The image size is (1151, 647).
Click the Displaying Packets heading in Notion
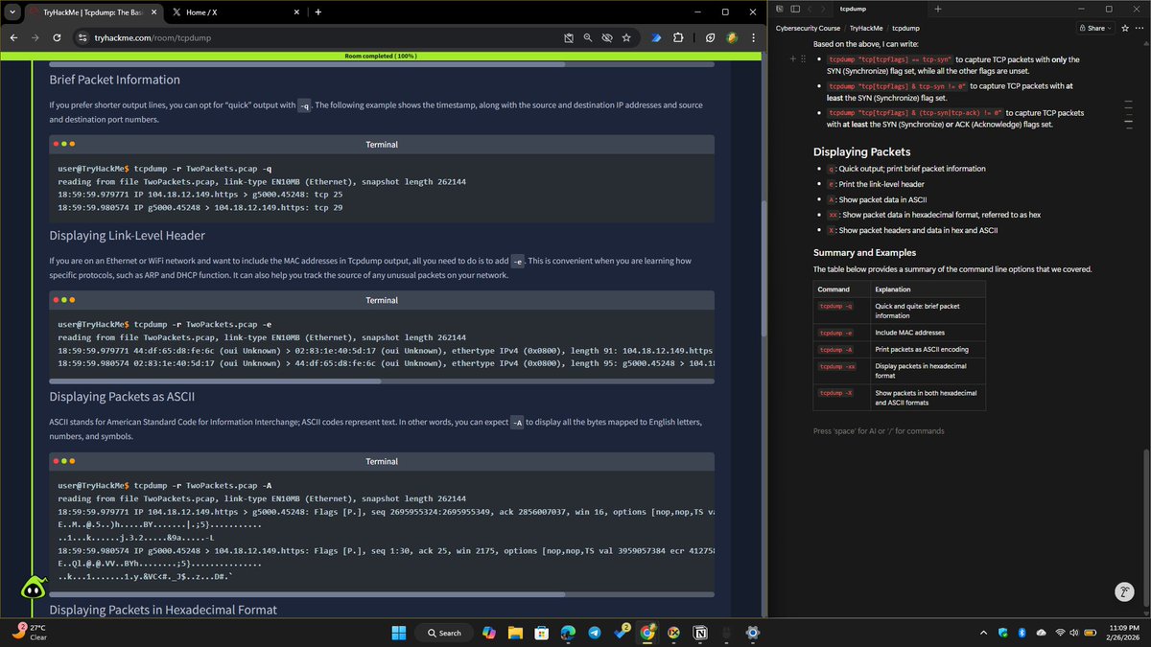pos(862,151)
